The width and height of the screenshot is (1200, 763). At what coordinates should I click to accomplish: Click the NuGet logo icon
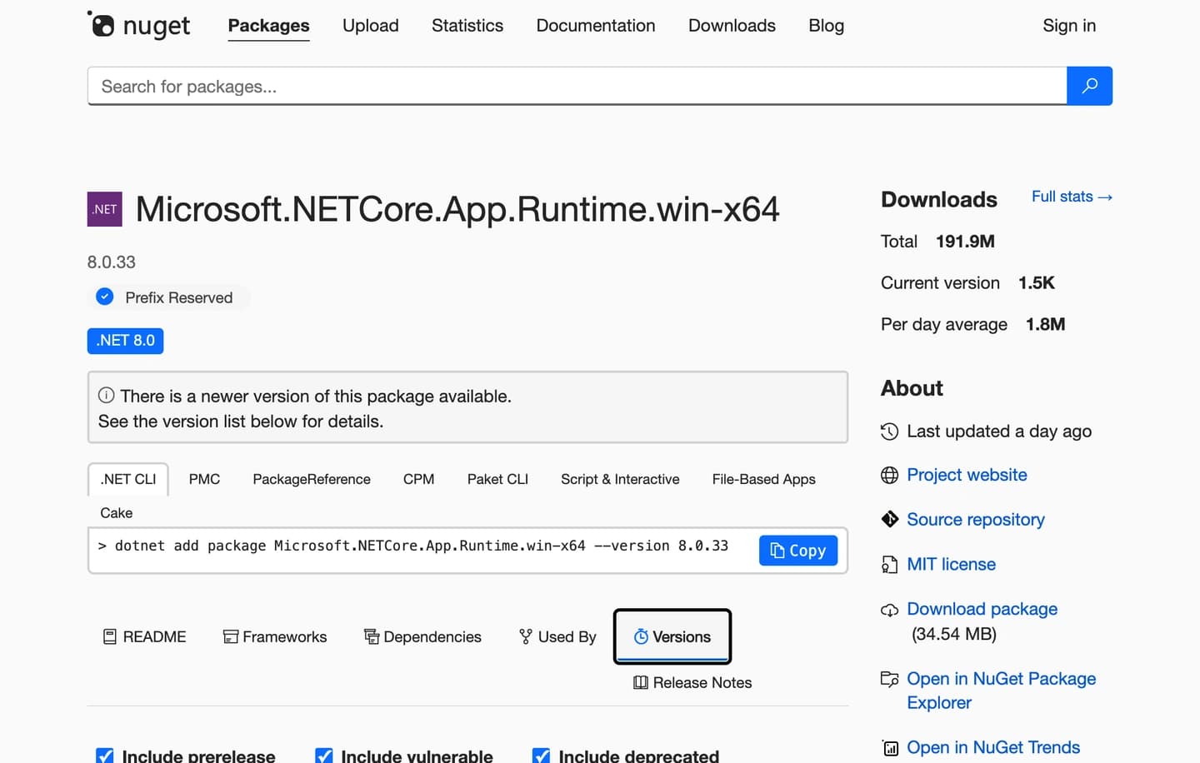coord(101,24)
